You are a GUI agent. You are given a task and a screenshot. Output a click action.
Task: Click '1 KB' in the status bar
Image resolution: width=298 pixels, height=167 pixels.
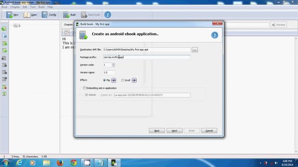(44, 157)
